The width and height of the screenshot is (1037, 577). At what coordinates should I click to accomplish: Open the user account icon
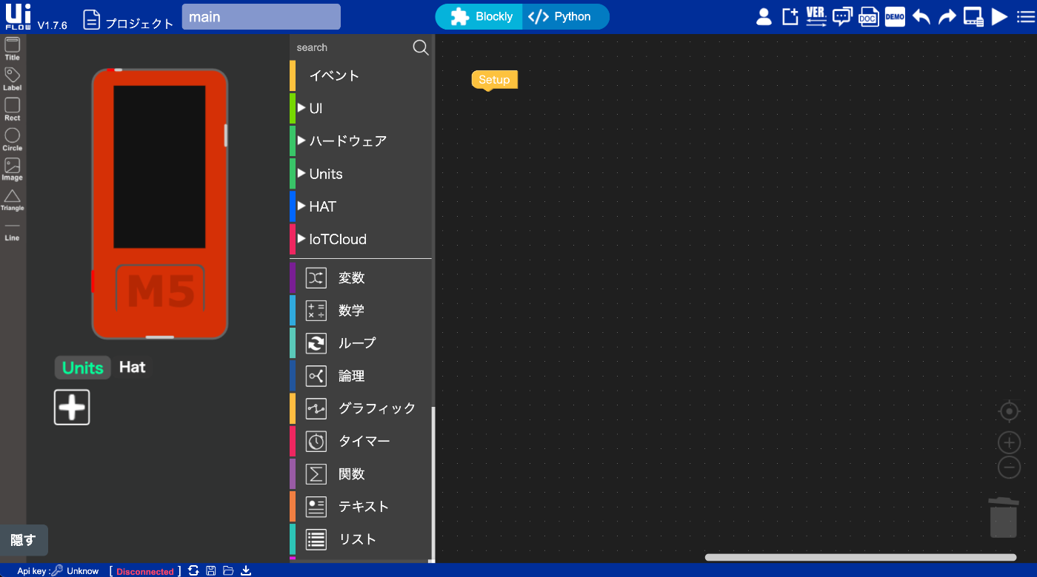pos(764,17)
